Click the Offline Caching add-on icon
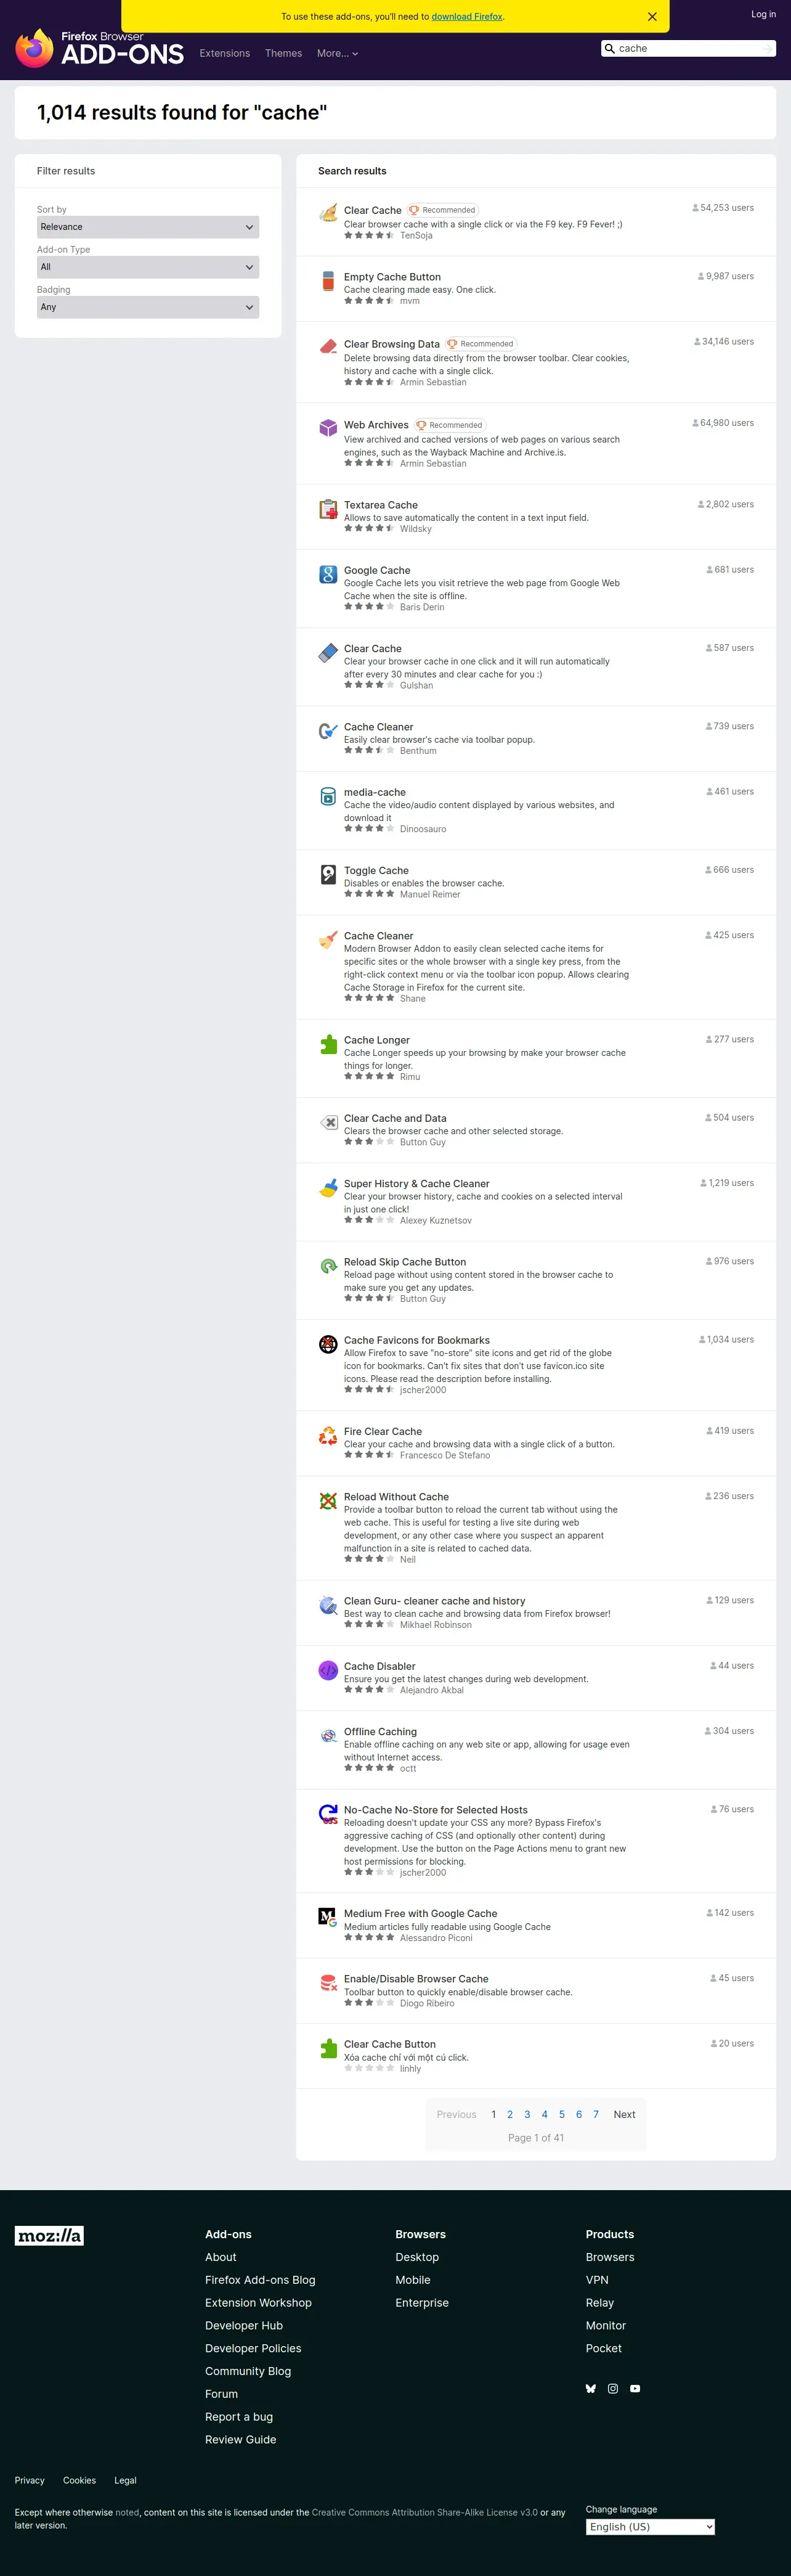The height and width of the screenshot is (2576, 791). click(328, 1736)
